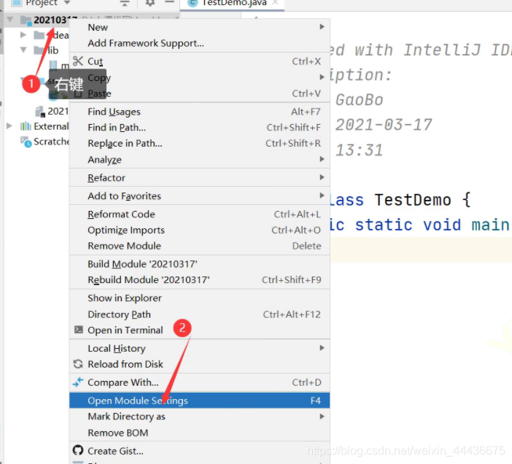Image resolution: width=512 pixels, height=464 pixels.
Task: Click the Reload from Disk refresh icon
Action: (x=78, y=364)
